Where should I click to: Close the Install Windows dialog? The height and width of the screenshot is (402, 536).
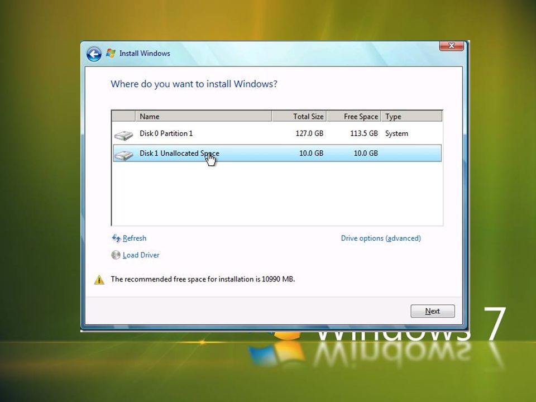point(451,46)
